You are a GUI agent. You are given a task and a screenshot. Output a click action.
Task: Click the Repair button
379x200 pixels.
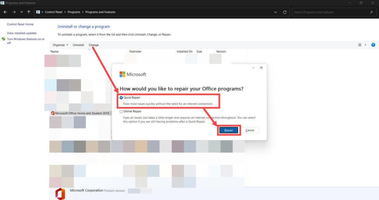(229, 130)
